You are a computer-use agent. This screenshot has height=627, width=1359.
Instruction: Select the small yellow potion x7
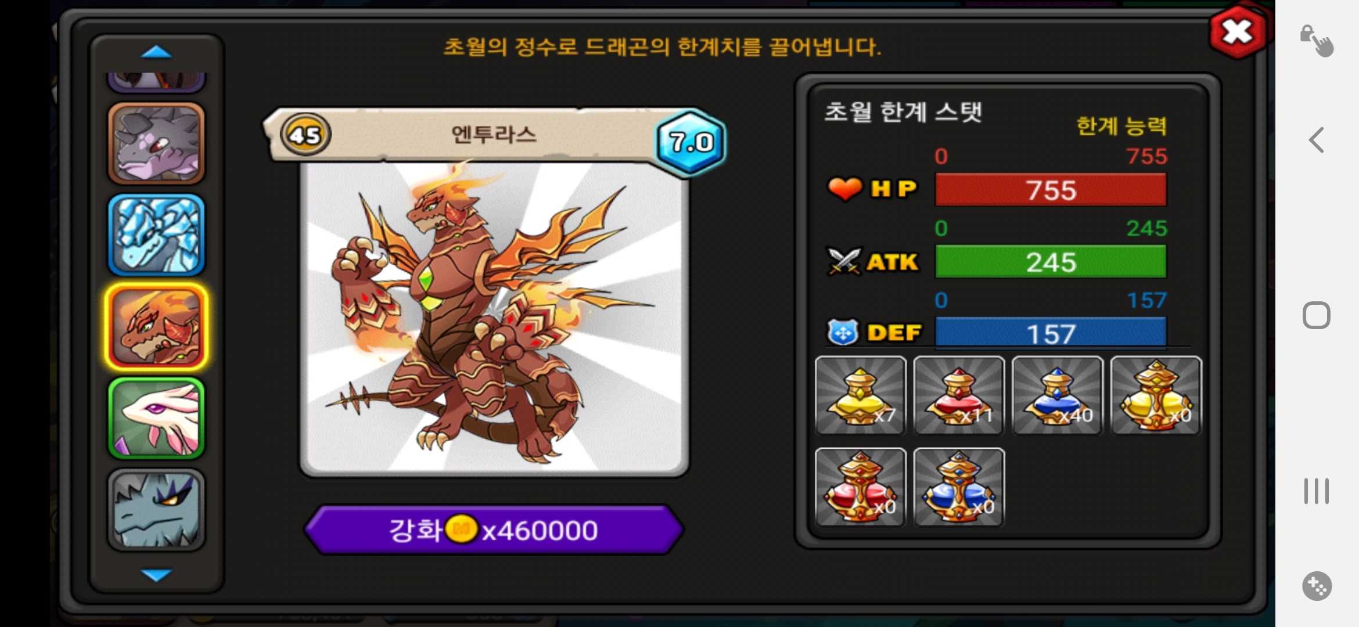[x=860, y=395]
